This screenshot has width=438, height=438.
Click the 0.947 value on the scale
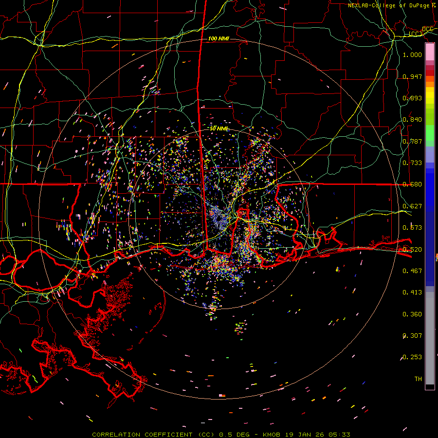[412, 76]
